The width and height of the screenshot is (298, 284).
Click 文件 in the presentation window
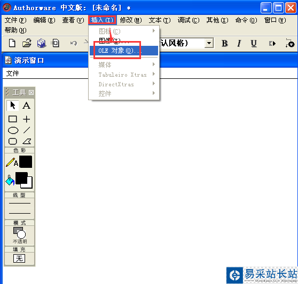(12, 74)
